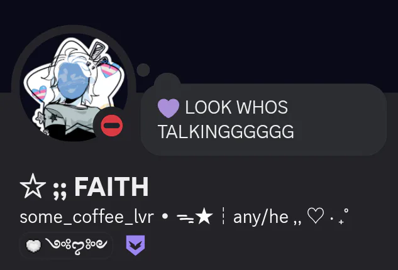398x270 pixels.
Task: Click the FAITH display name
Action: point(111,187)
